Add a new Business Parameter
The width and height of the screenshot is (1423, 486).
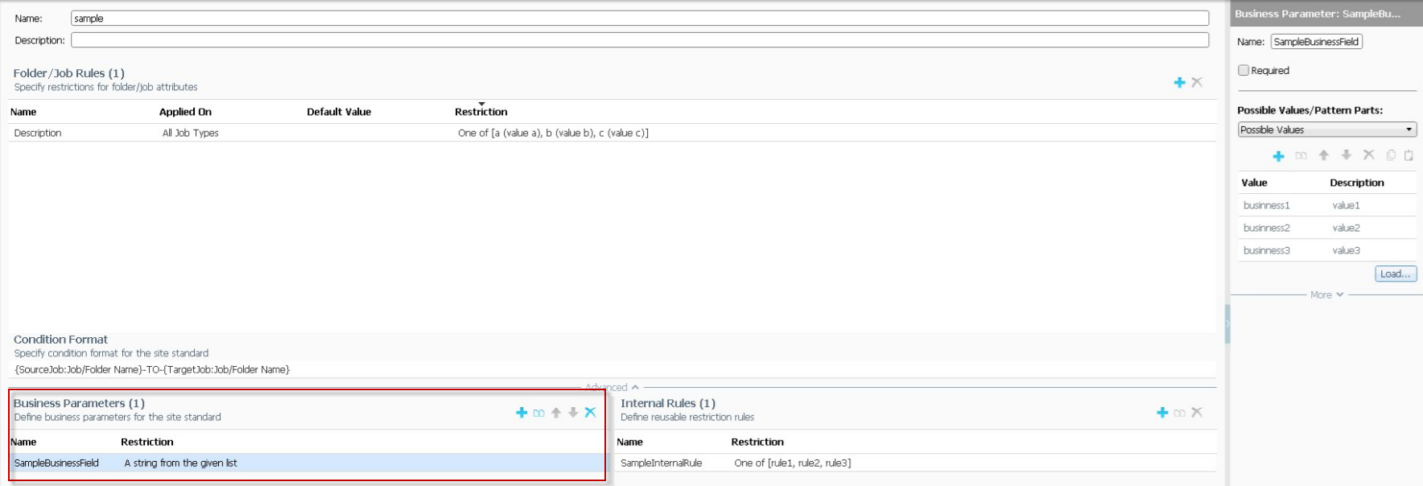click(x=522, y=412)
